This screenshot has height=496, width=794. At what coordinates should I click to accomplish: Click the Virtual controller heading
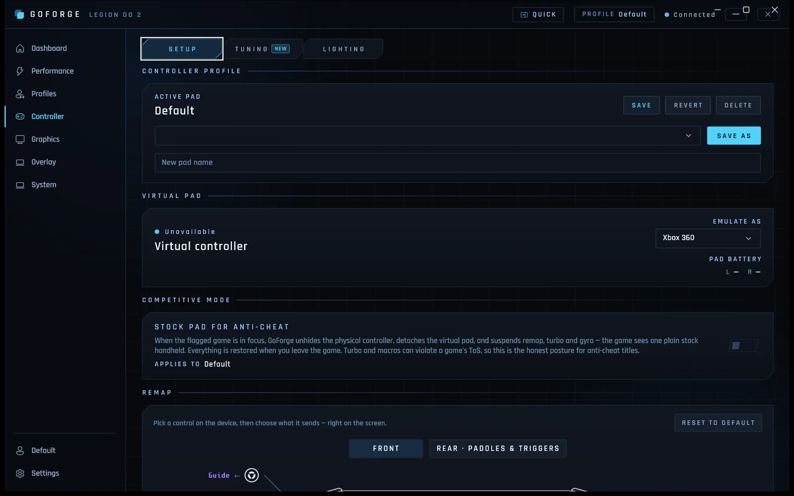point(201,246)
